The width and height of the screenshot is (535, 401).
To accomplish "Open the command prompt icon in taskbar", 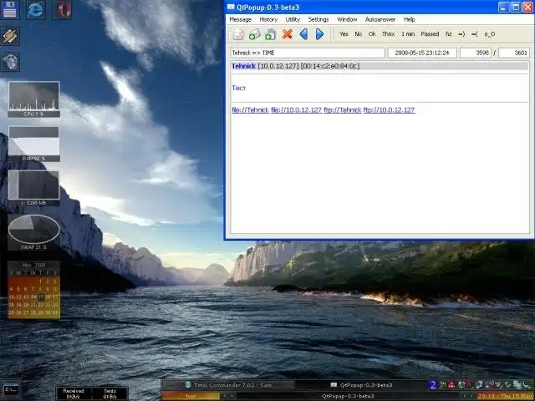I will [11, 389].
